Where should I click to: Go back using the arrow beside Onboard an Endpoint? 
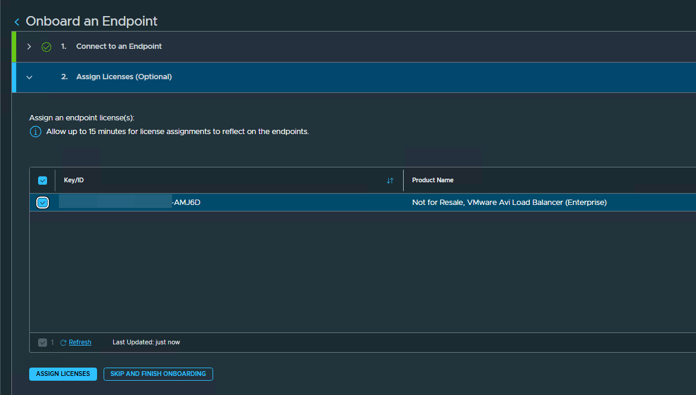17,22
